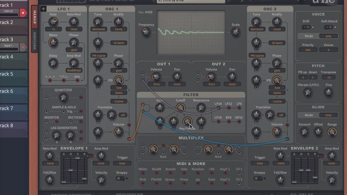Open OSC 1 Tune Semitone selector

point(98,29)
